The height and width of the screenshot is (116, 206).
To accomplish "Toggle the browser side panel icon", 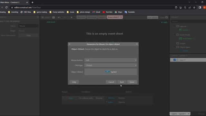I will 200,7.
